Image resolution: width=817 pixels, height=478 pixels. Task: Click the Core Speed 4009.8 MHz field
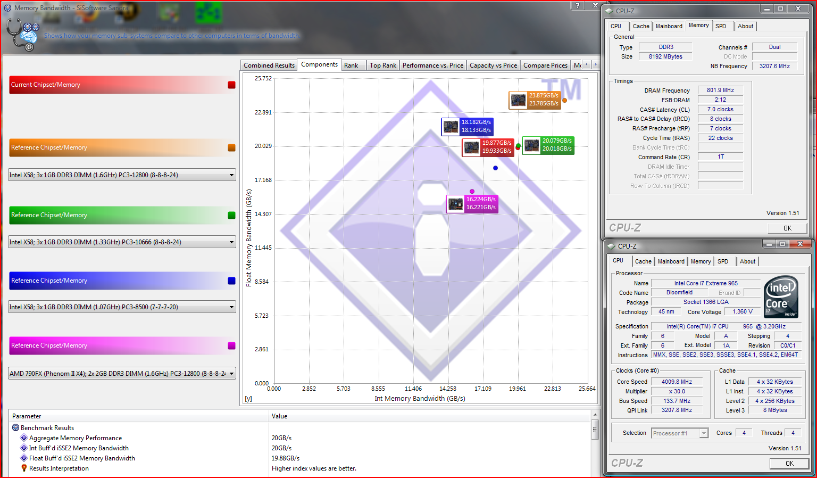[x=677, y=382]
